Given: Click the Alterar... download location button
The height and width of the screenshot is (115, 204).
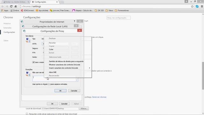Looking at the screenshot, I should pos(84,109).
